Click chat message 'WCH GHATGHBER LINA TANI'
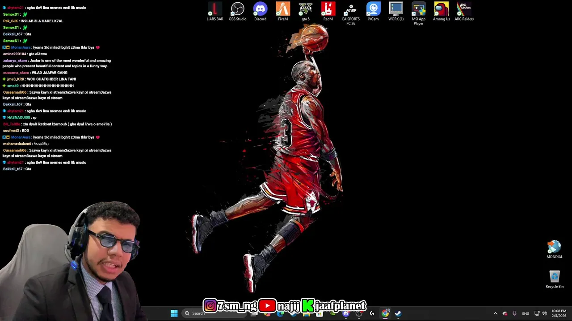This screenshot has width=572, height=321. point(51,79)
